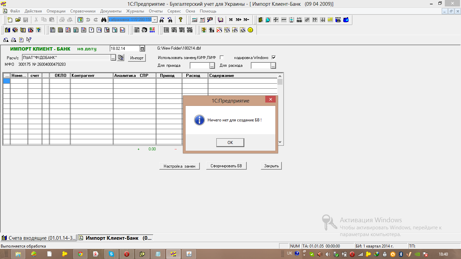
Task: Click the Skype icon in the taskbar
Action: [x=111, y=254]
